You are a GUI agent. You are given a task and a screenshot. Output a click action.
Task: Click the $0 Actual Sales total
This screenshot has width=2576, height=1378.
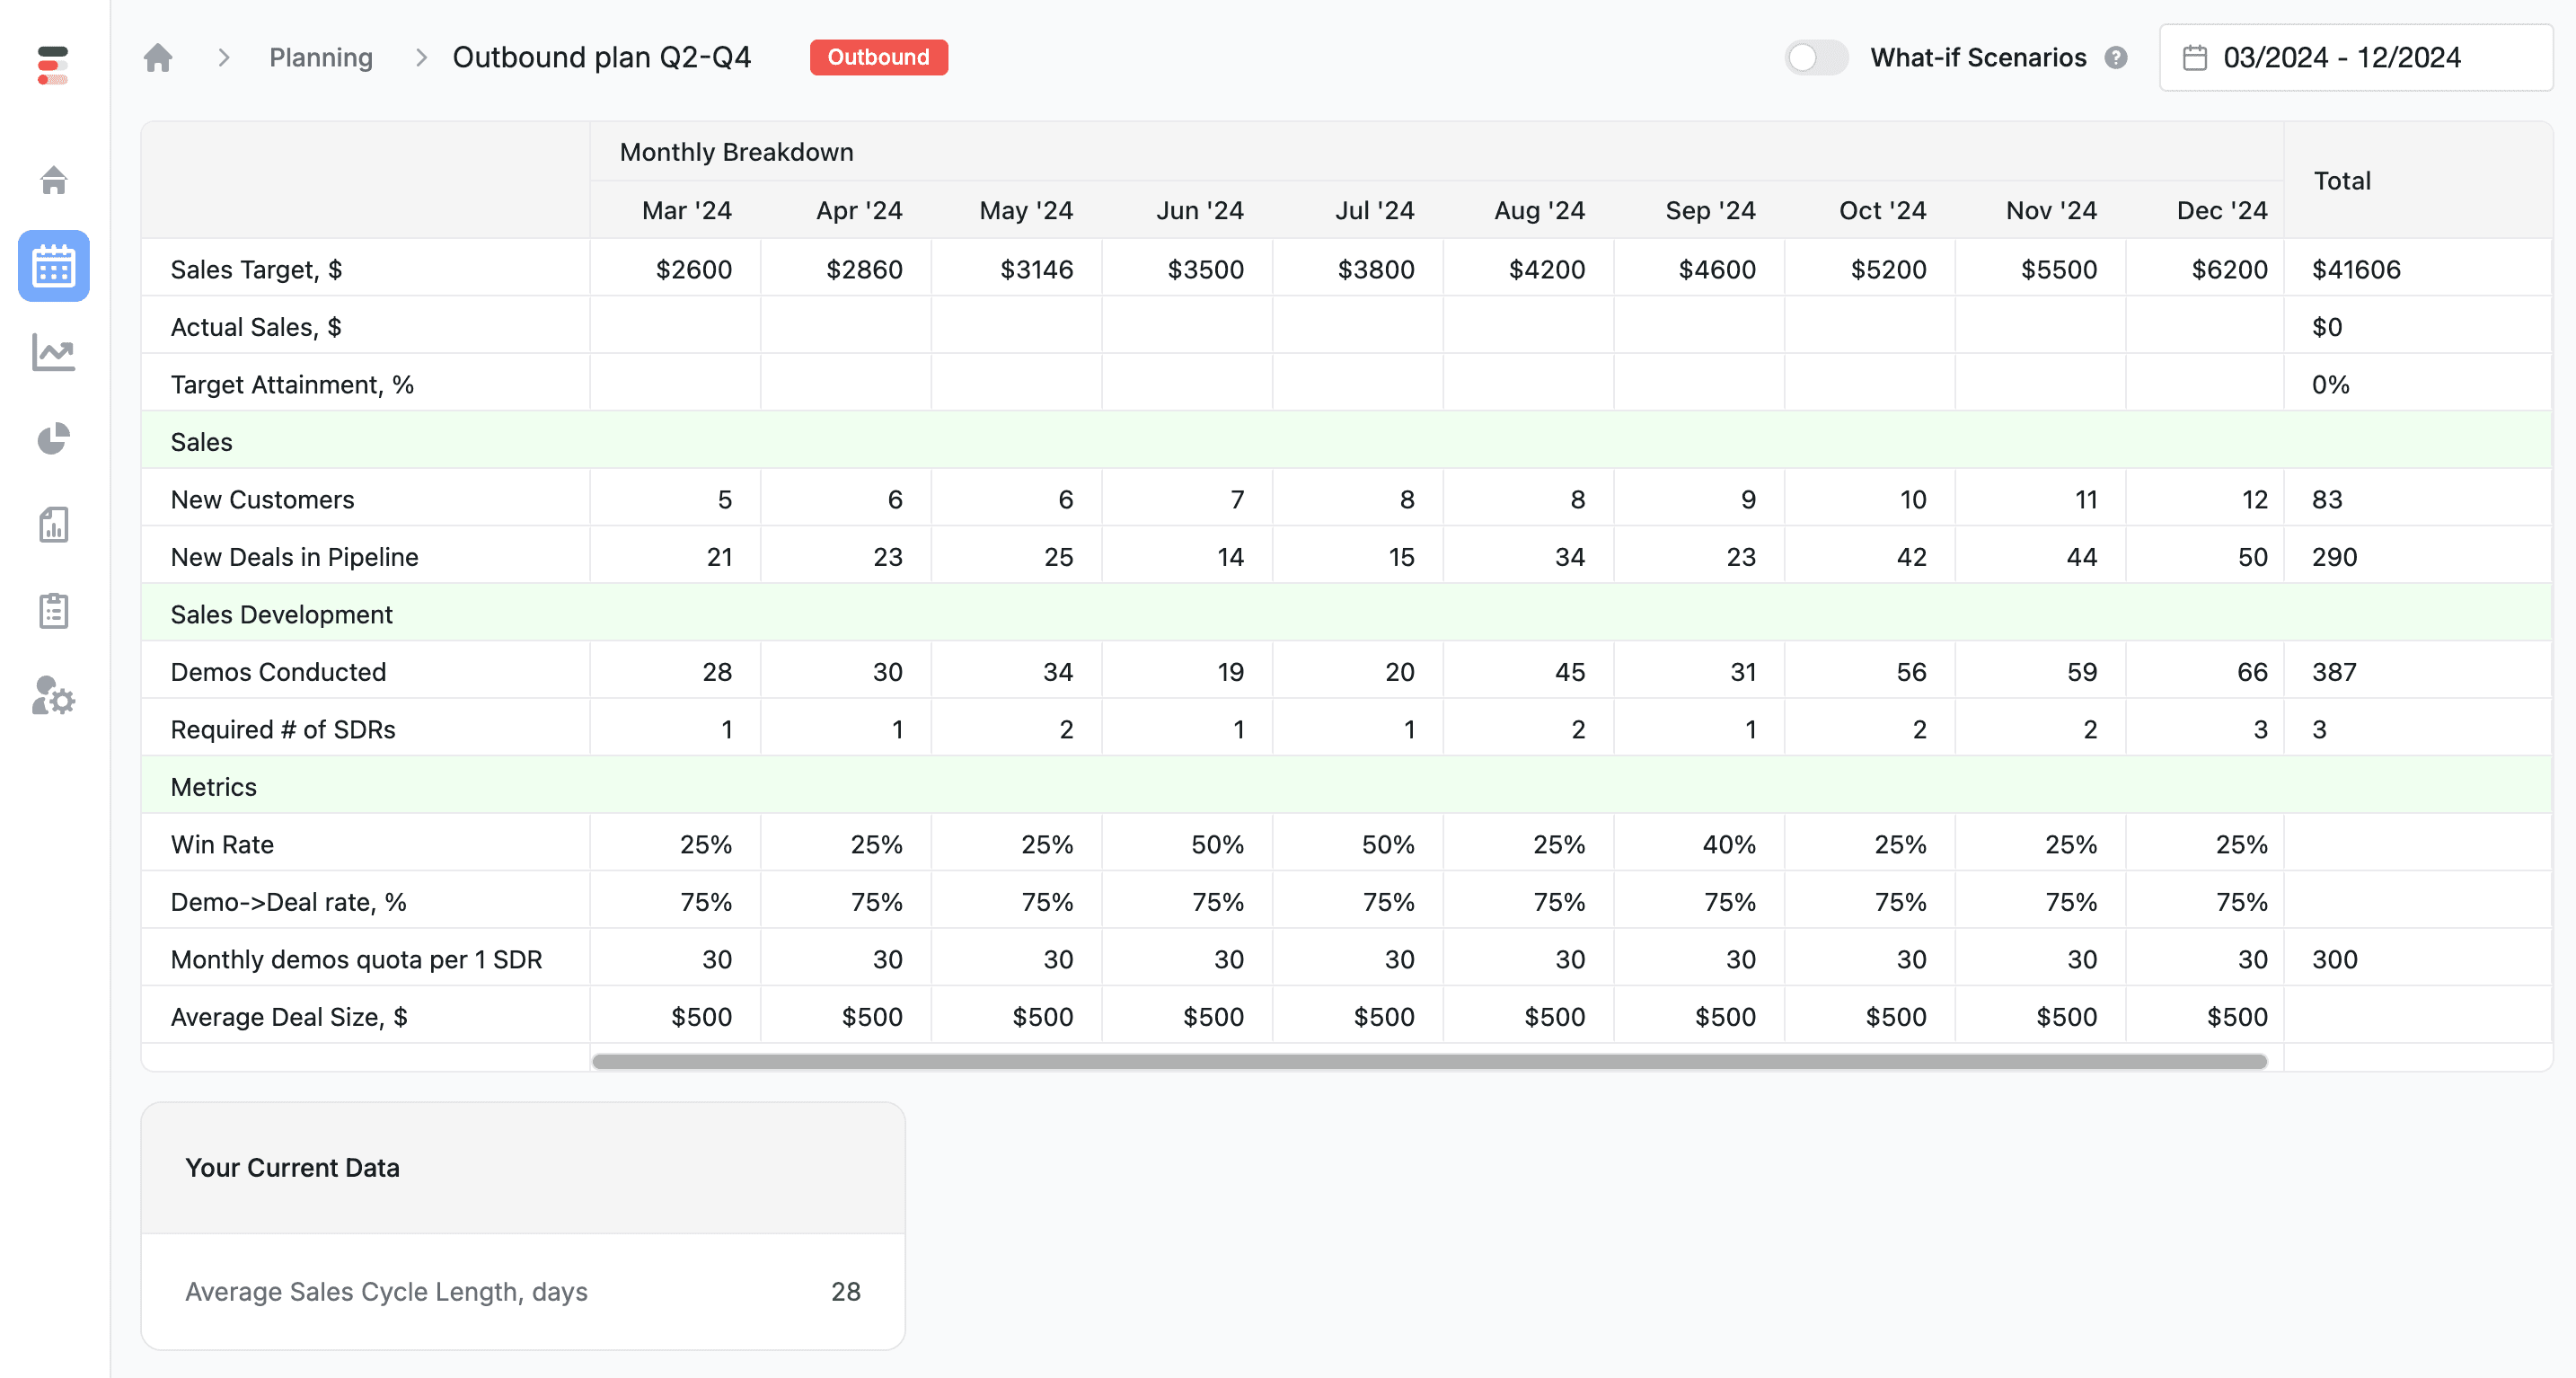coord(2327,327)
